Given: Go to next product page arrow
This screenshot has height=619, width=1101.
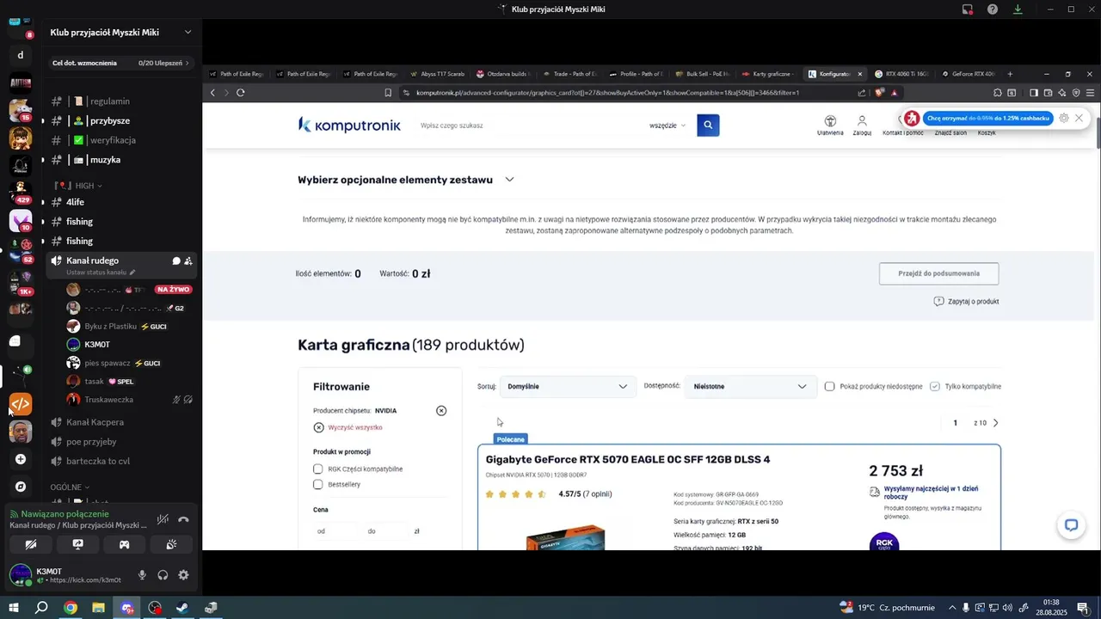Looking at the screenshot, I should click(996, 423).
